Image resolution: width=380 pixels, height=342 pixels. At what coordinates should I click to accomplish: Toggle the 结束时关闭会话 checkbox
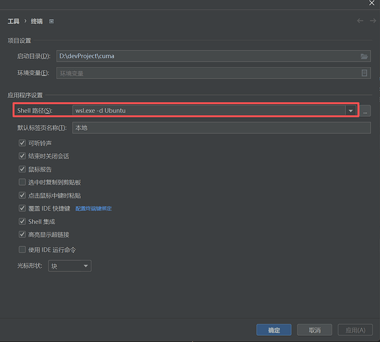[x=22, y=156]
